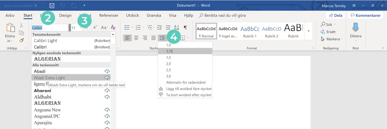The image size is (387, 129).
Task: Select 1,5 line spacing
Action: tap(185, 57)
